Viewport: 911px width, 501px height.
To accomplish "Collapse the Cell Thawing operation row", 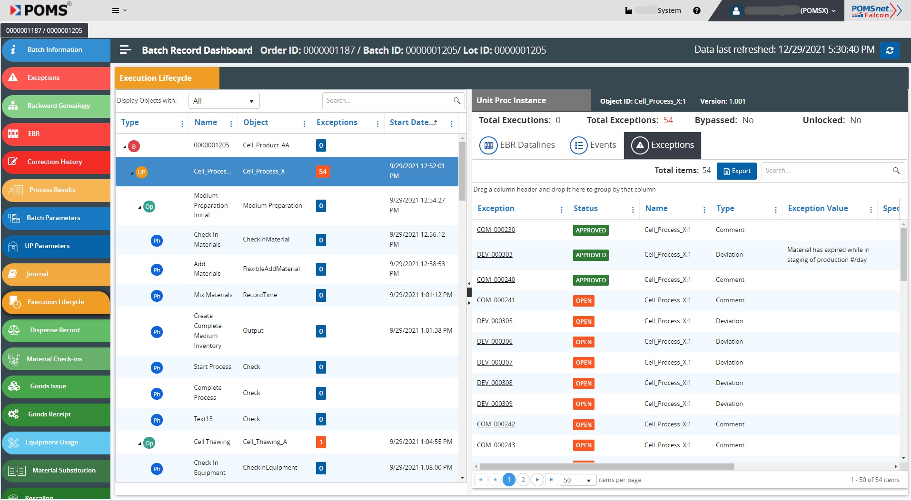I will (x=139, y=444).
